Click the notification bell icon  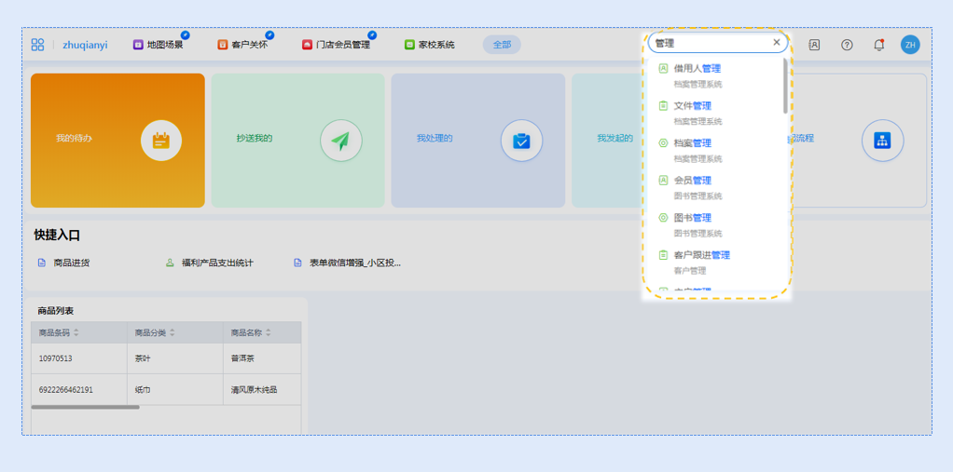click(x=878, y=45)
